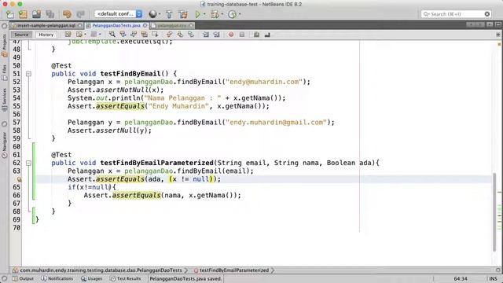Close the insert-sample-pelanggan.sql tab
This screenshot has height=283, width=503.
(x=80, y=25)
